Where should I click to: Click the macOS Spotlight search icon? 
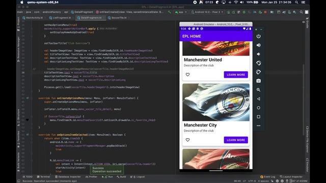pyautogui.click(x=296, y=3)
